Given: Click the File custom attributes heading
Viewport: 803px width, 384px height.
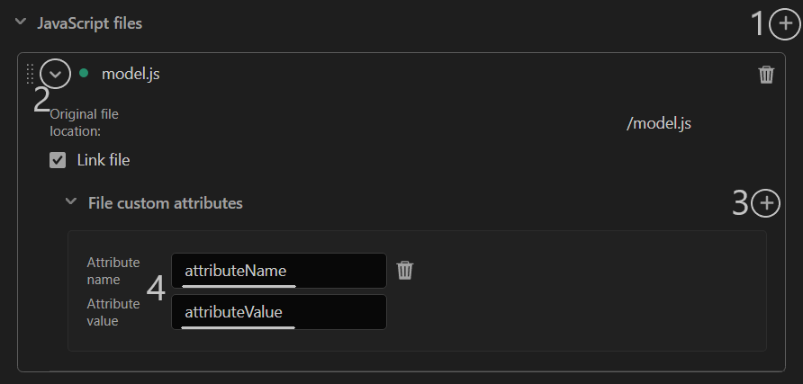Looking at the screenshot, I should tap(166, 203).
